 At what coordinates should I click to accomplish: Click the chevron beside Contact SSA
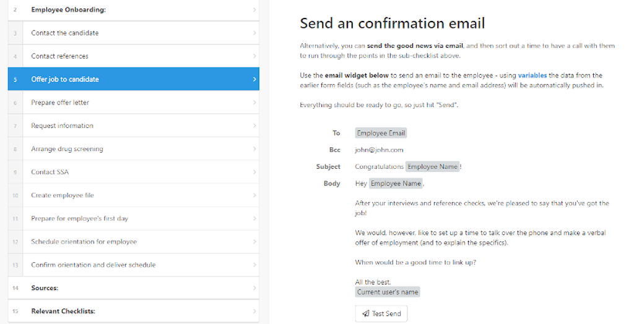[254, 172]
